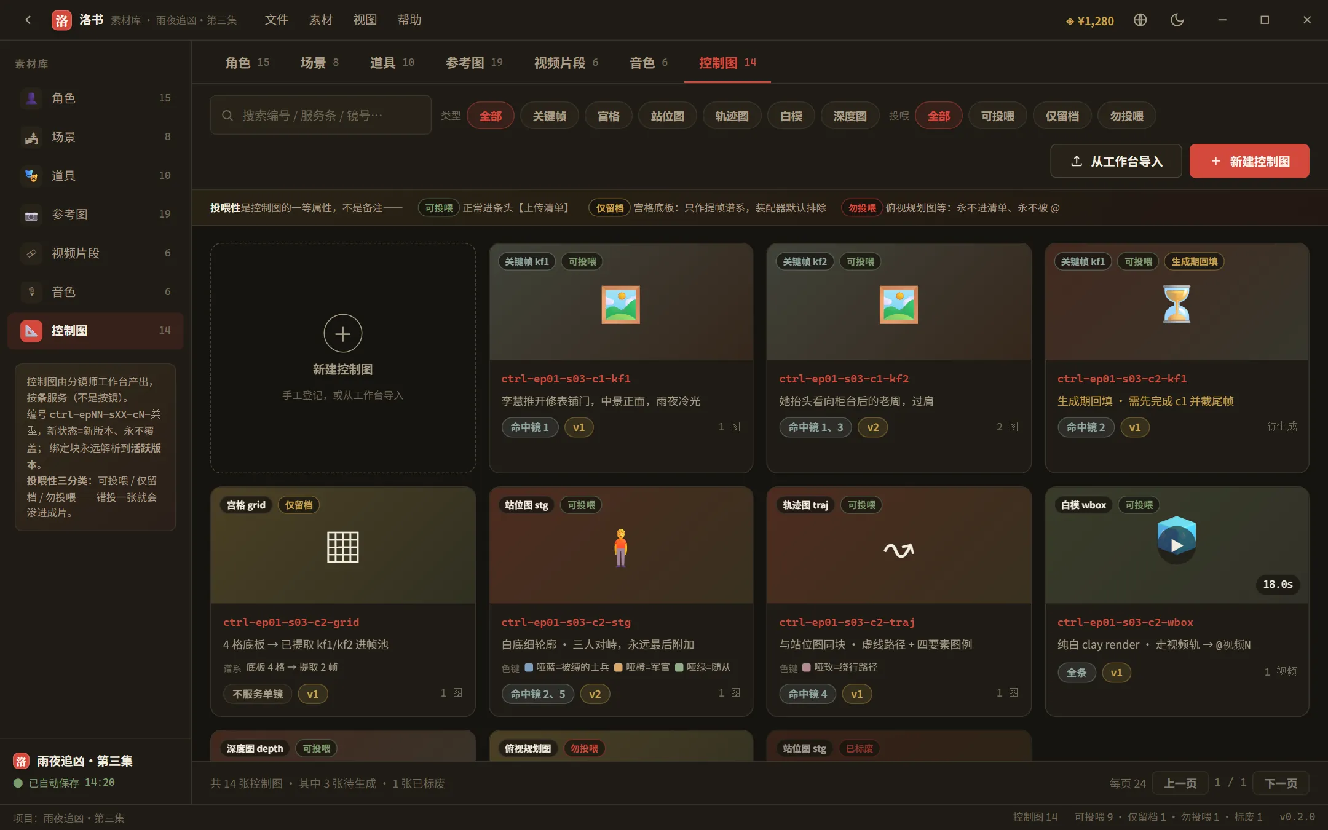Filter by type 宫格
The height and width of the screenshot is (830, 1328).
pos(608,116)
